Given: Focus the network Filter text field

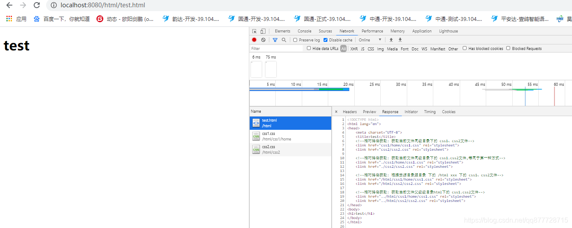Looking at the screenshot, I should 277,49.
